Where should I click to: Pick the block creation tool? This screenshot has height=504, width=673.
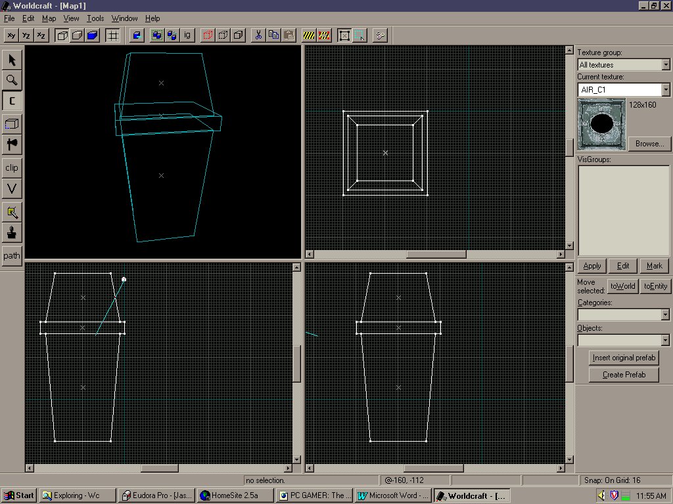pyautogui.click(x=12, y=124)
